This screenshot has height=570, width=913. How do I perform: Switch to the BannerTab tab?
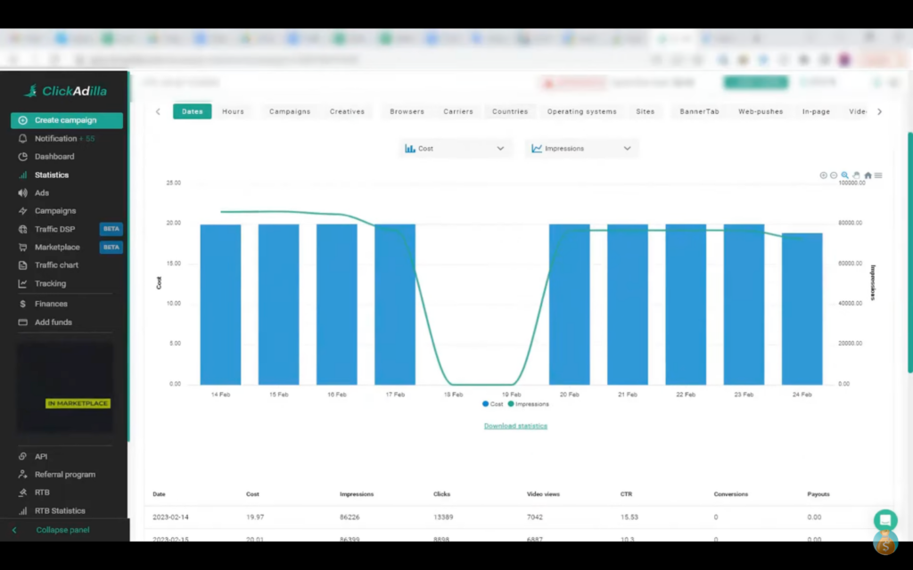[699, 111]
